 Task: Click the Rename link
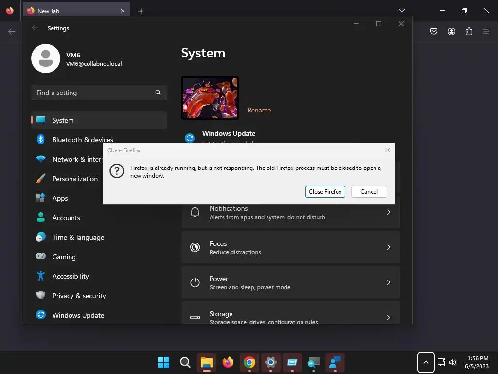click(x=259, y=110)
